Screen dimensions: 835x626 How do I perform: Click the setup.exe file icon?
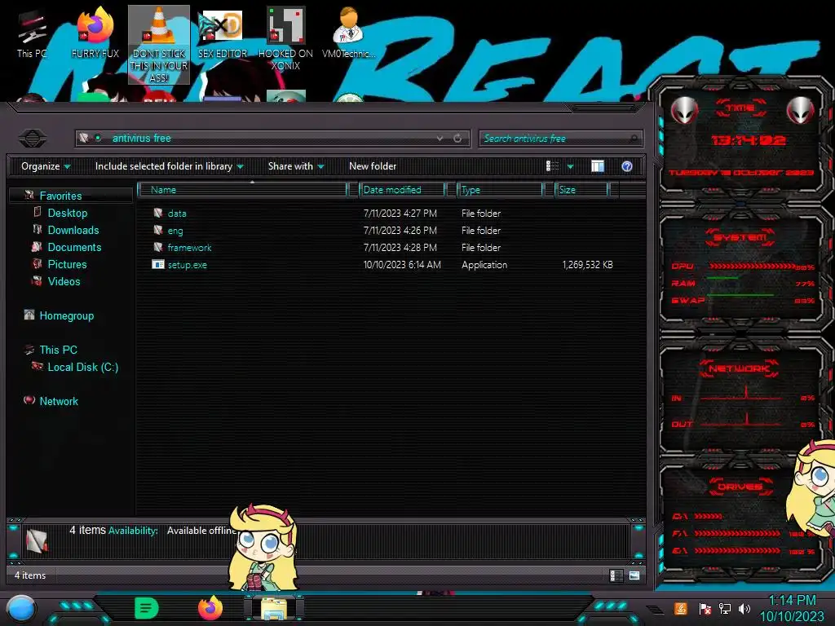coord(158,265)
